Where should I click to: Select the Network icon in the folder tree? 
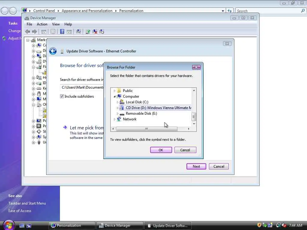pos(119,119)
